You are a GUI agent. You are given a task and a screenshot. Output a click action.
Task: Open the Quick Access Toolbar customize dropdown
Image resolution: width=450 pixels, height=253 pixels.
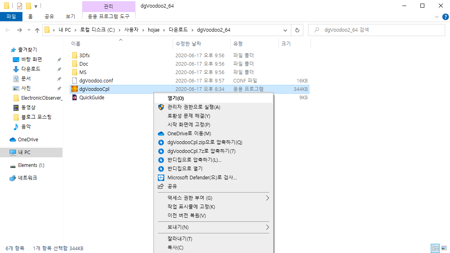click(36, 6)
